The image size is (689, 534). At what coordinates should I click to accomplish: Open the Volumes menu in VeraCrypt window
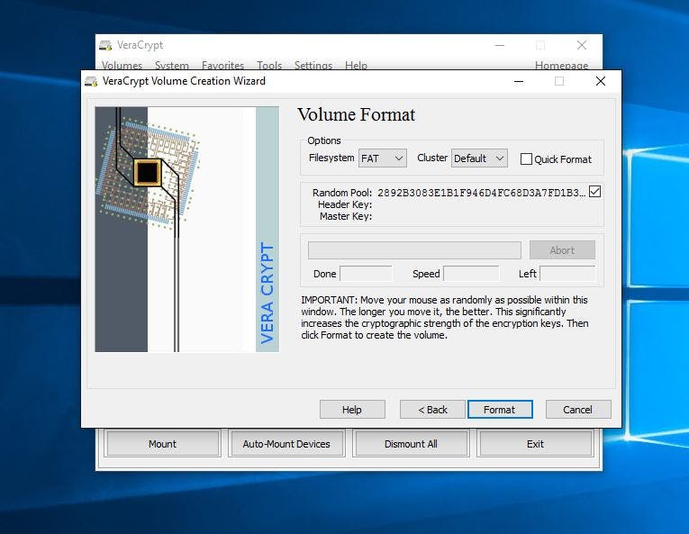[x=122, y=66]
